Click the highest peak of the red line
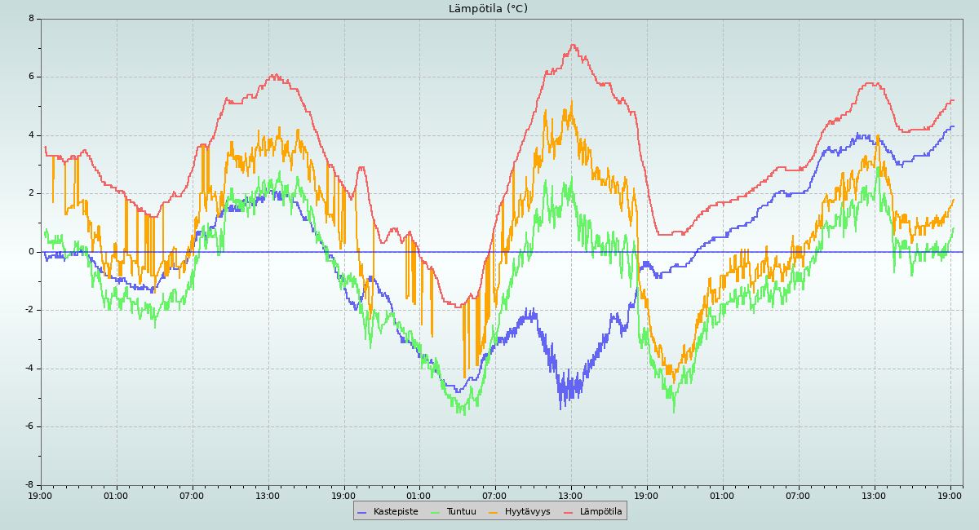Viewport: 979px width, 530px height. (573, 46)
